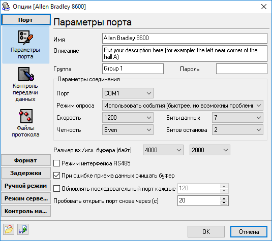
Task: Click the Описание text field
Action: (185, 53)
